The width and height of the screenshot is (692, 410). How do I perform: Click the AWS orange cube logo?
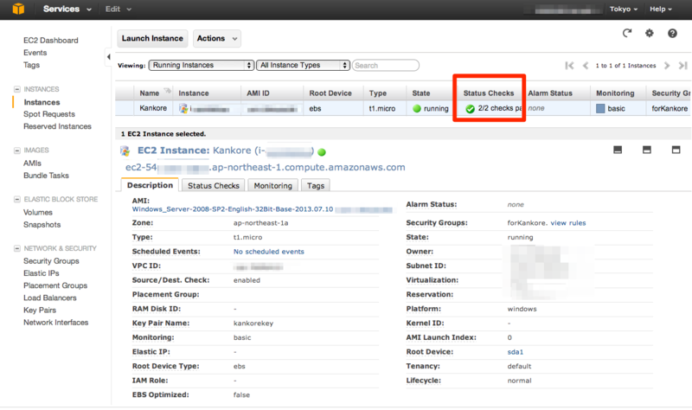point(18,9)
